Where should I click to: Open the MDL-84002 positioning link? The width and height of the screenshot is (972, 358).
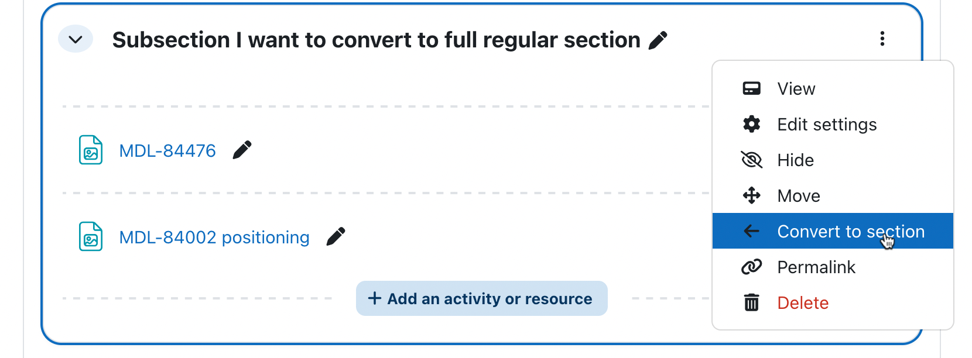pyautogui.click(x=214, y=237)
